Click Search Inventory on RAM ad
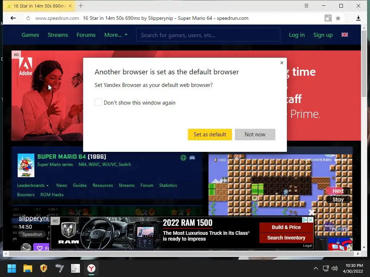370x277 pixels. (286, 238)
